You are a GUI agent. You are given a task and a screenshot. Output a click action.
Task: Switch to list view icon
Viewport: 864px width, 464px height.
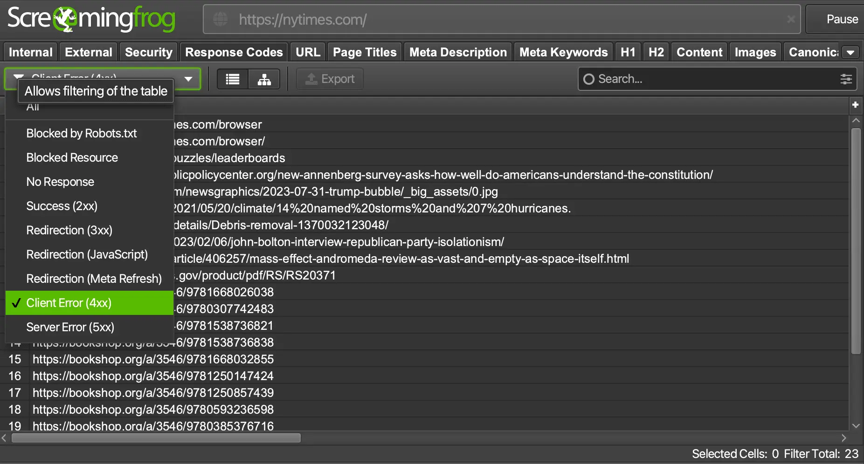pyautogui.click(x=233, y=79)
